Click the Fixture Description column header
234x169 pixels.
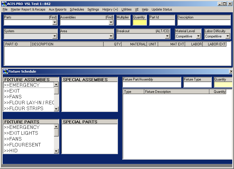tap(177, 92)
